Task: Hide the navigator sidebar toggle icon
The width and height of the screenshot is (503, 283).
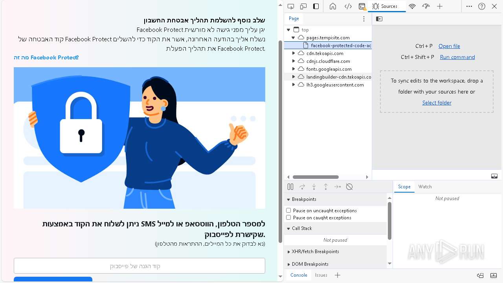Action: click(x=379, y=19)
